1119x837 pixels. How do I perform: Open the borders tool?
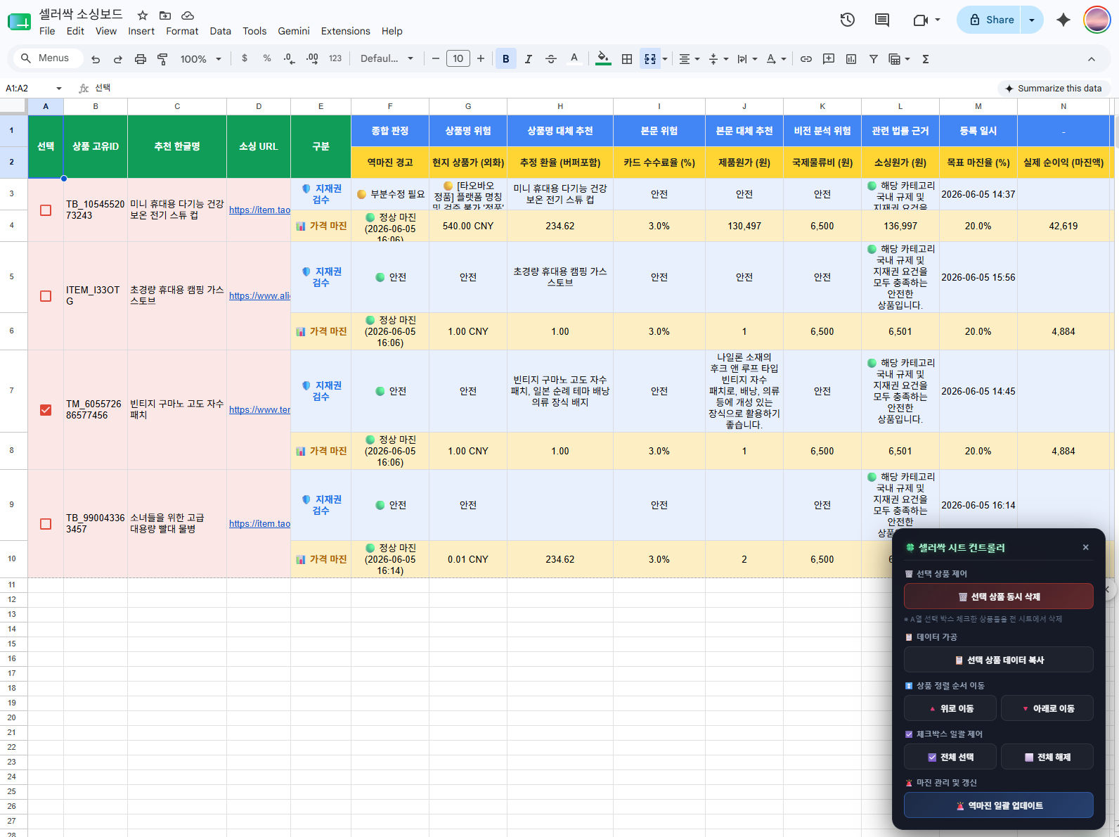(627, 59)
